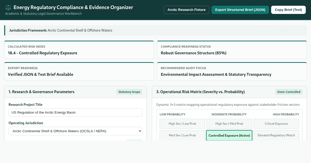Click the Controlled Exposure (Active) cell
Image resolution: width=311 pixels, height=163 pixels.
(229, 135)
